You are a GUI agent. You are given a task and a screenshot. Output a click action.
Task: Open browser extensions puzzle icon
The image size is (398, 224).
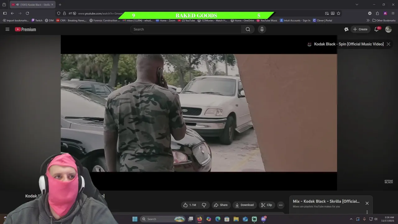[377, 13]
